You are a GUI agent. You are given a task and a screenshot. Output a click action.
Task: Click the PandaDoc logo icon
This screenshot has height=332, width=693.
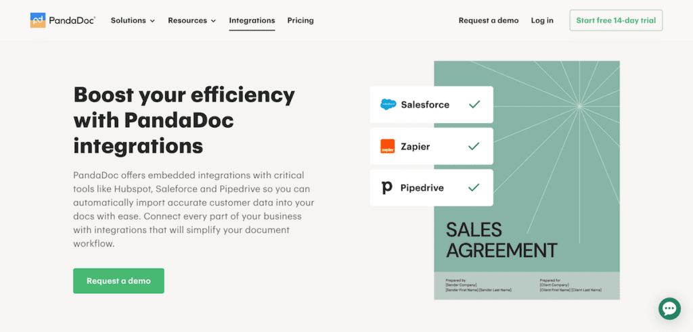[x=38, y=20]
